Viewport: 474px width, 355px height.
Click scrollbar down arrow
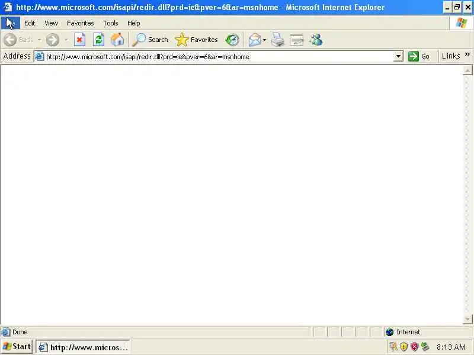click(x=467, y=319)
